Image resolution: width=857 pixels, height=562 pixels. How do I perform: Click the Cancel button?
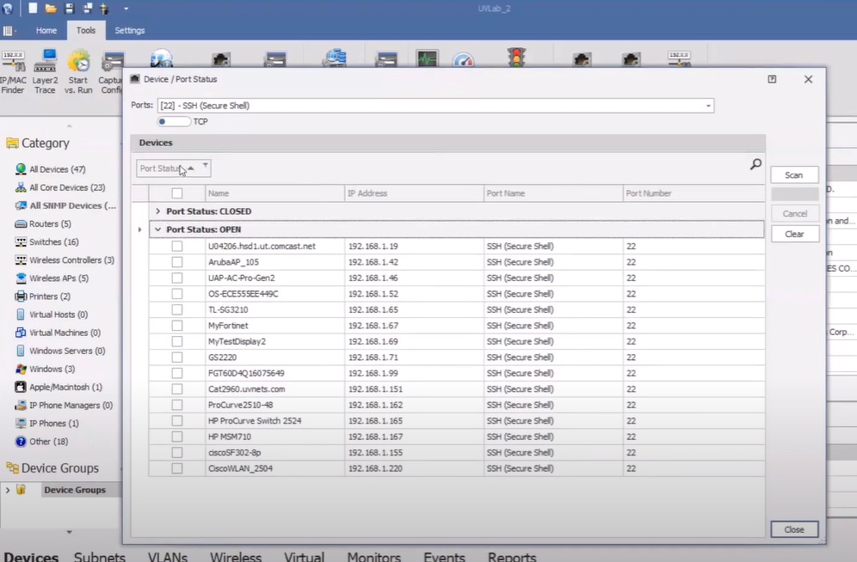pyautogui.click(x=795, y=214)
